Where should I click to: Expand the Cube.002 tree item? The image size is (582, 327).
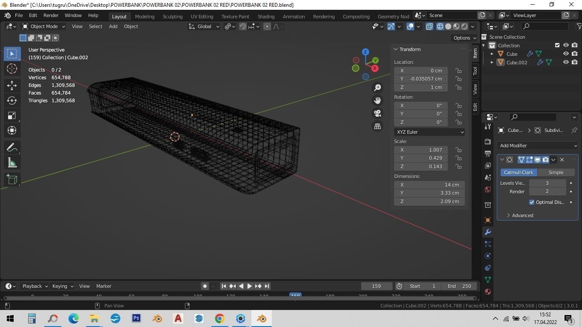point(492,63)
